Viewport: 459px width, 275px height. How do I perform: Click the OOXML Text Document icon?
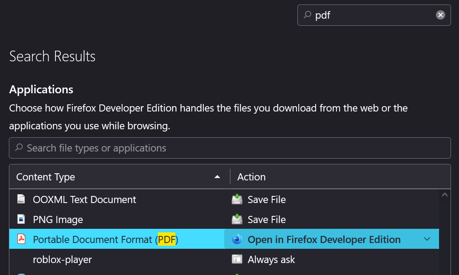pos(21,199)
